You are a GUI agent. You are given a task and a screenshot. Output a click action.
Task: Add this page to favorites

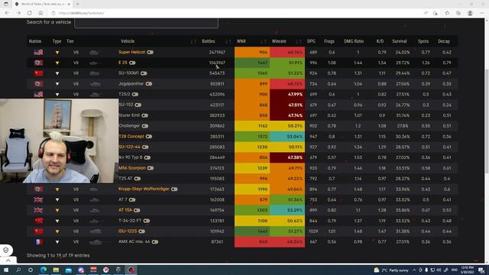pyautogui.click(x=447, y=13)
